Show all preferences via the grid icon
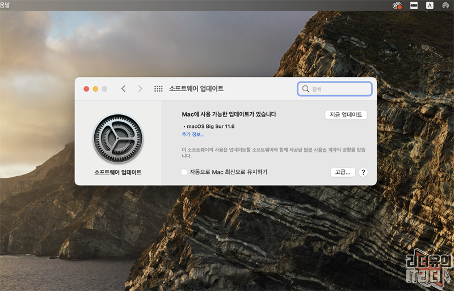Screen dimensions: 454x291 pos(158,89)
